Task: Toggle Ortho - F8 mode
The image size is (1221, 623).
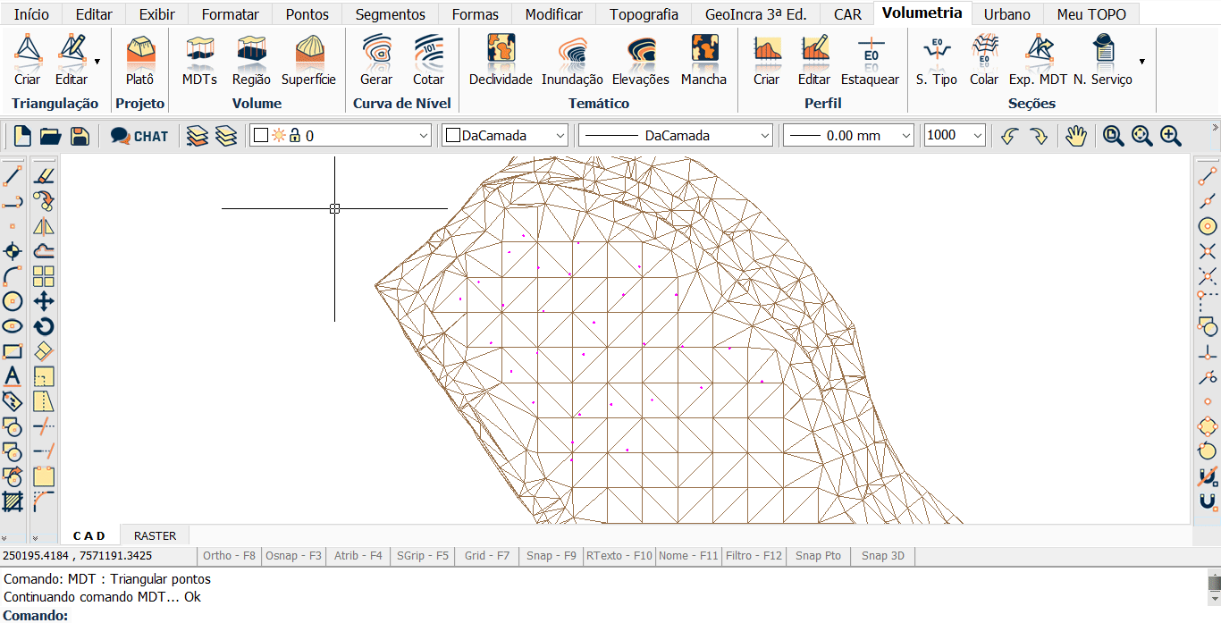Action: pyautogui.click(x=230, y=556)
